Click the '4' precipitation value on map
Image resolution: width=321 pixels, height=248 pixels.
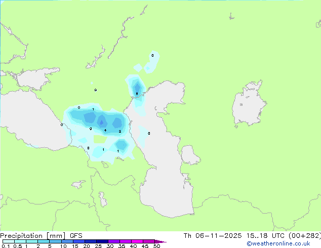(x=105, y=131)
